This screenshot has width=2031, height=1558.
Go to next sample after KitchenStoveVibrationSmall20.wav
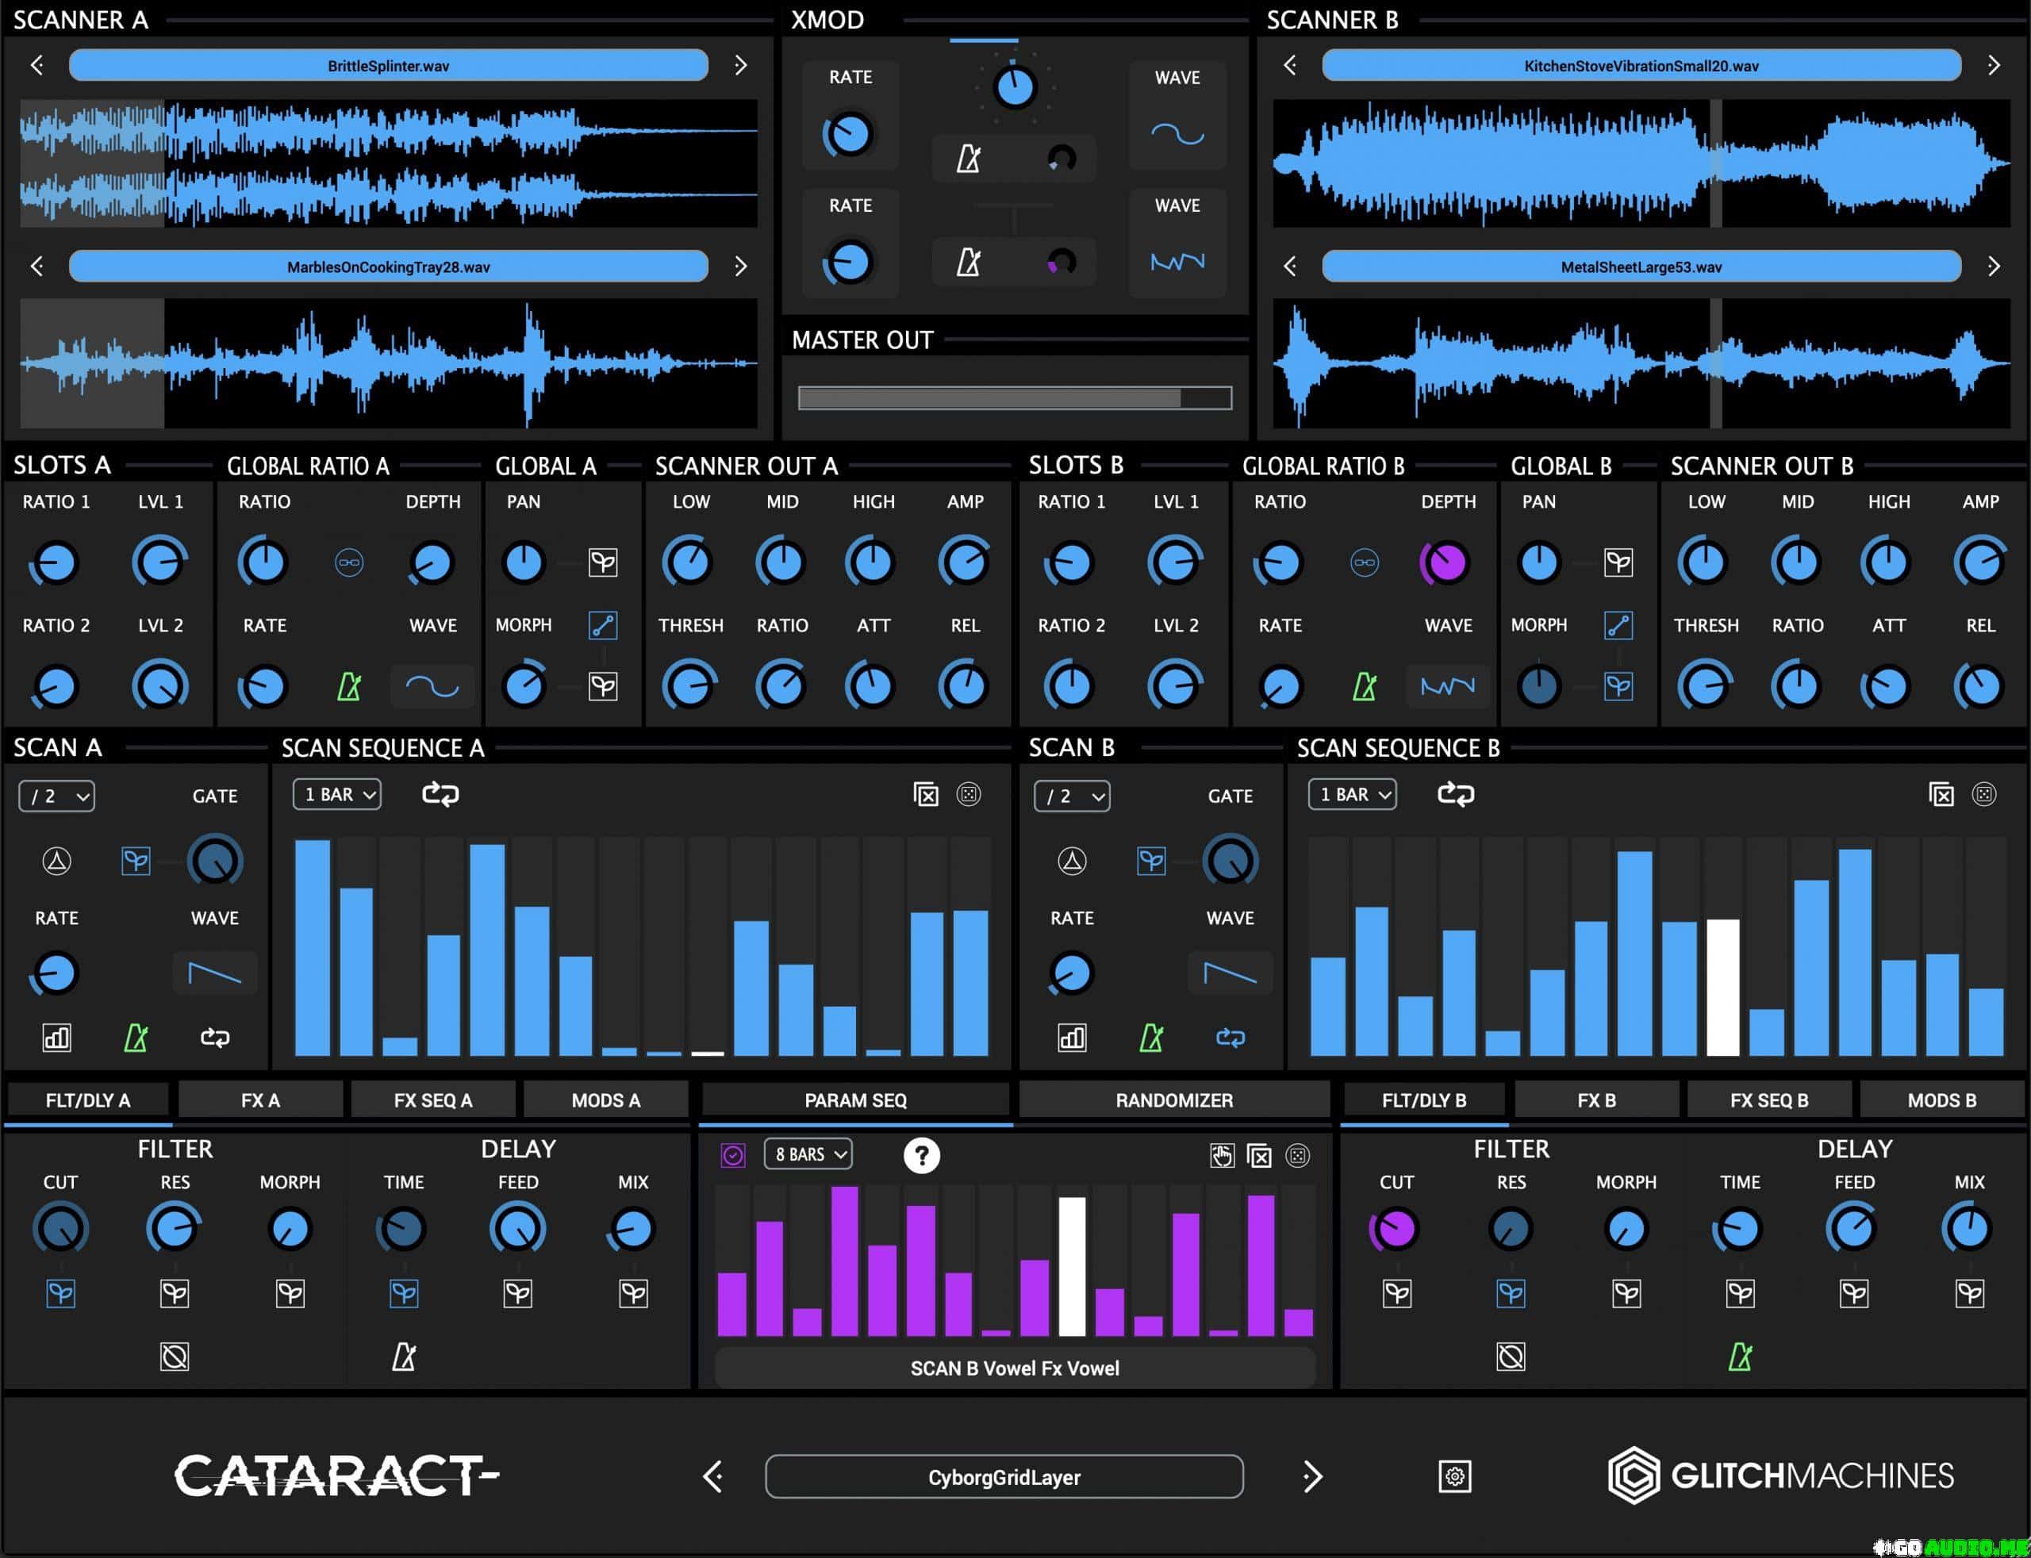1994,65
